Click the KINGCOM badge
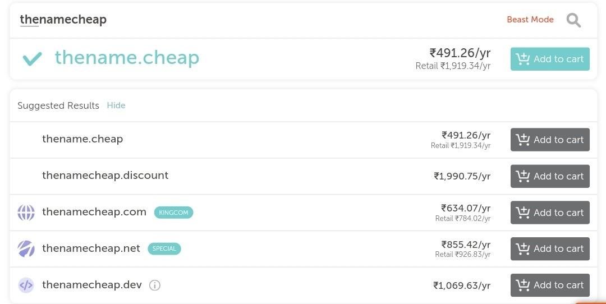606x304 pixels. [173, 213]
